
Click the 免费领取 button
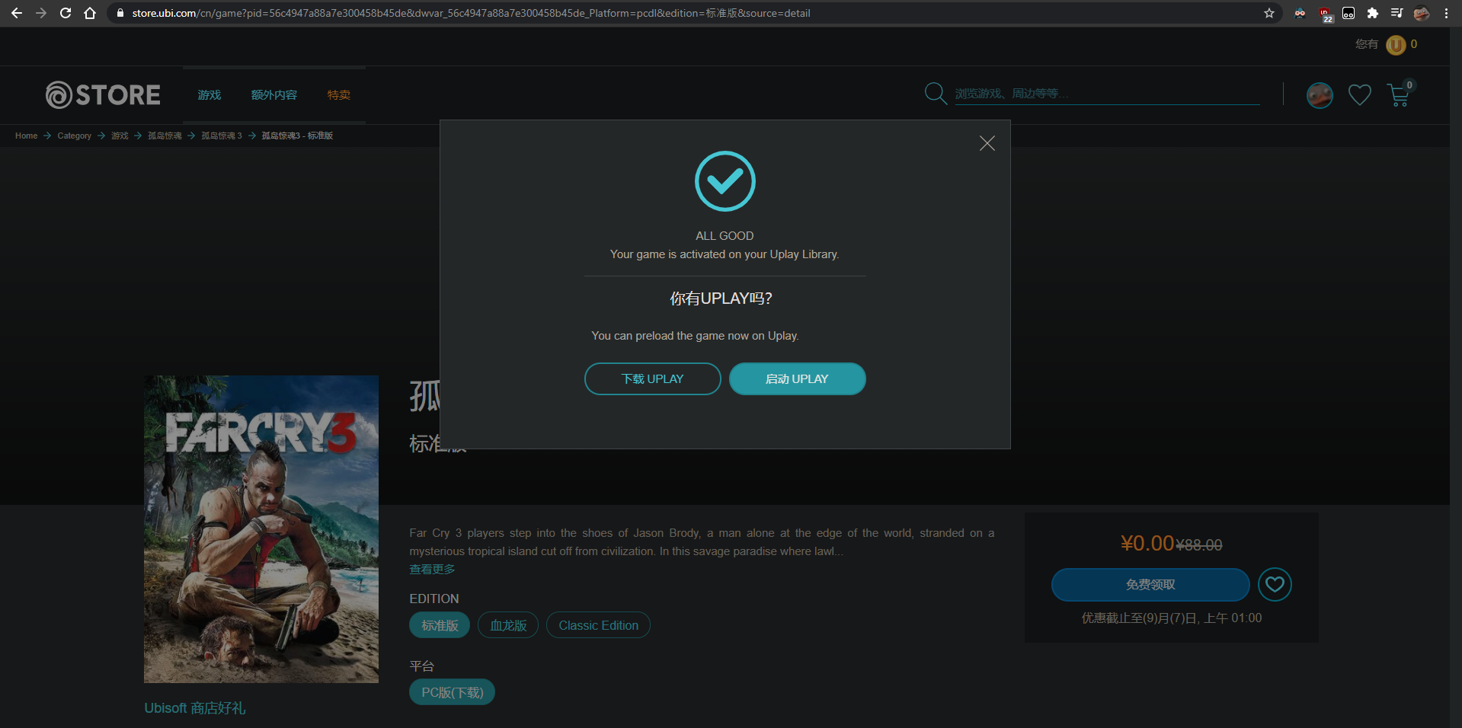(x=1150, y=585)
